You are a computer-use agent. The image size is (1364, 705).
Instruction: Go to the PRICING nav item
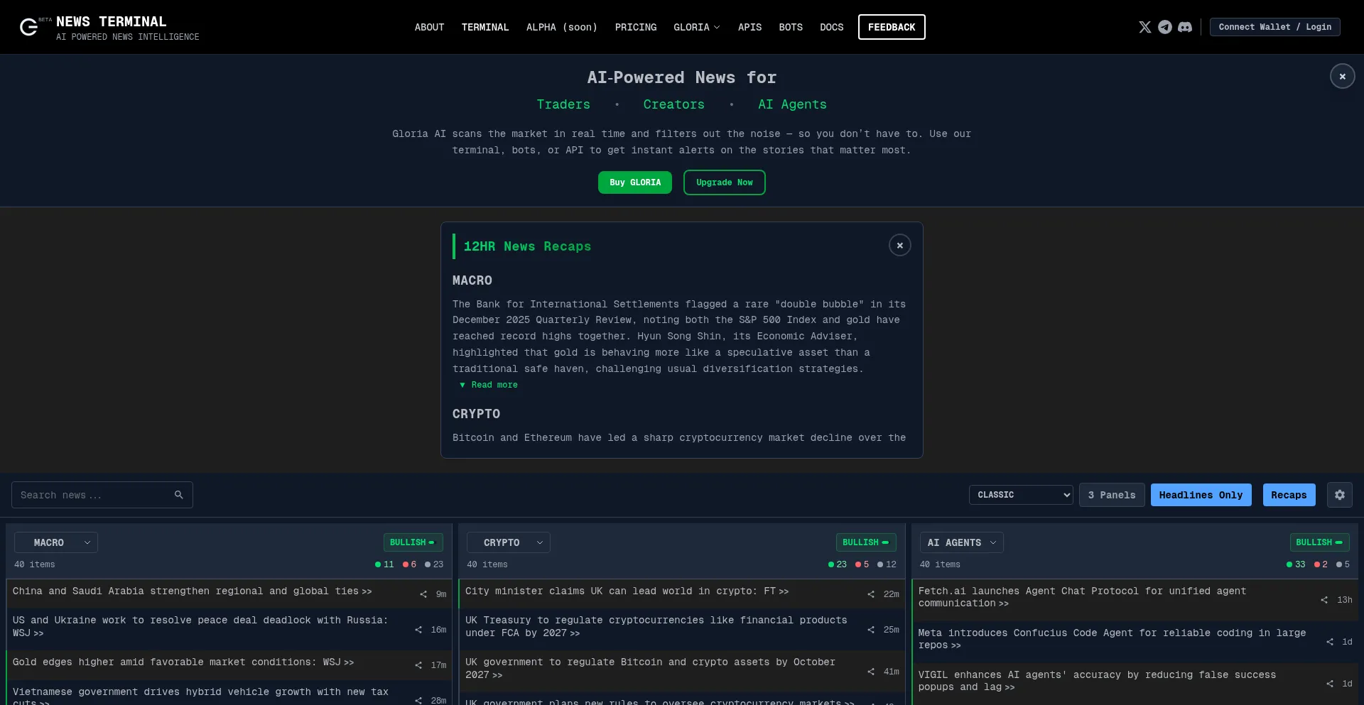[x=635, y=27]
